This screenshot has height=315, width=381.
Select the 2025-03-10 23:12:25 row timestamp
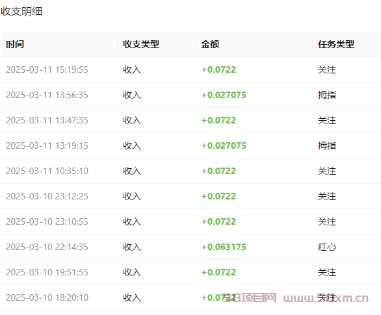click(47, 196)
